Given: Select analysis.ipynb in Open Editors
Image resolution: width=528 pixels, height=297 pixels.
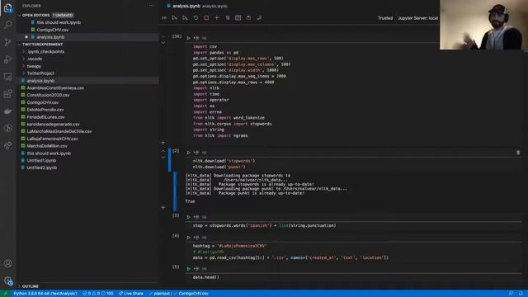Looking at the screenshot, I should click(x=50, y=37).
